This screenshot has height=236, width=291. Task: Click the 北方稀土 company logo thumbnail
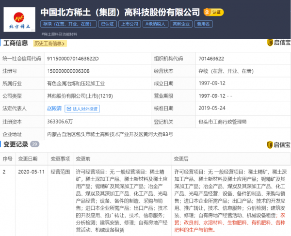(x=19, y=19)
